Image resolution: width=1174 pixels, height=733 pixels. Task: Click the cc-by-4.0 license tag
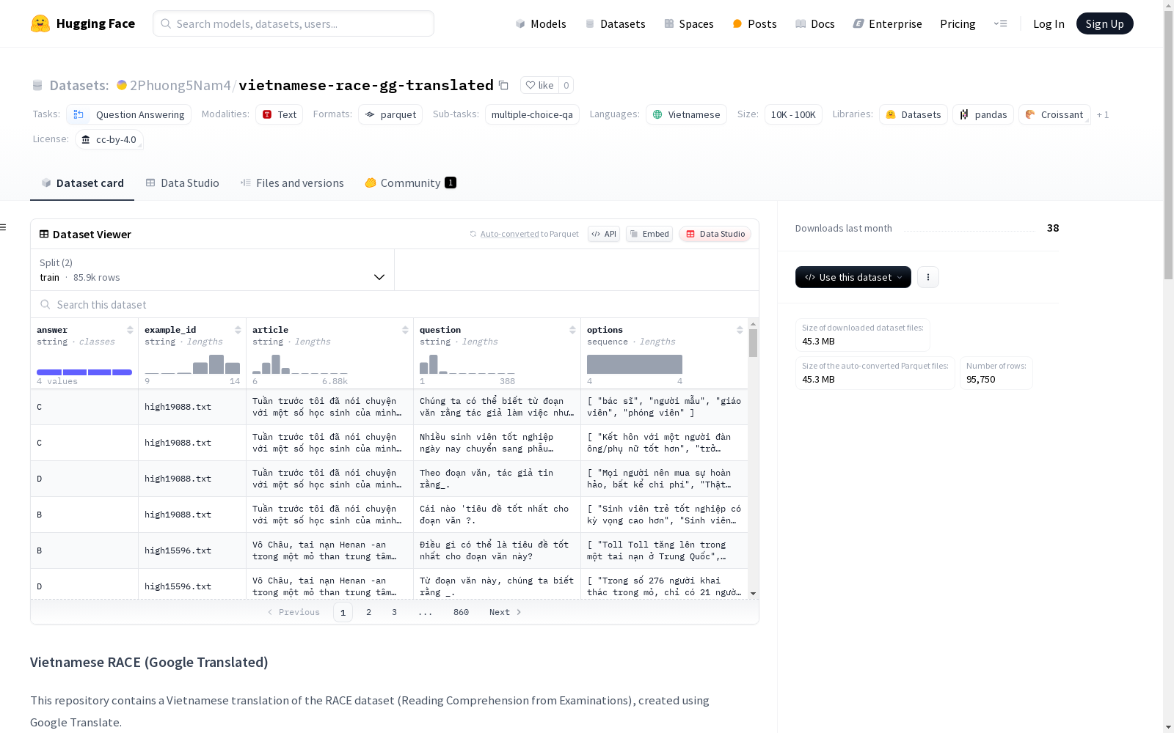(109, 139)
